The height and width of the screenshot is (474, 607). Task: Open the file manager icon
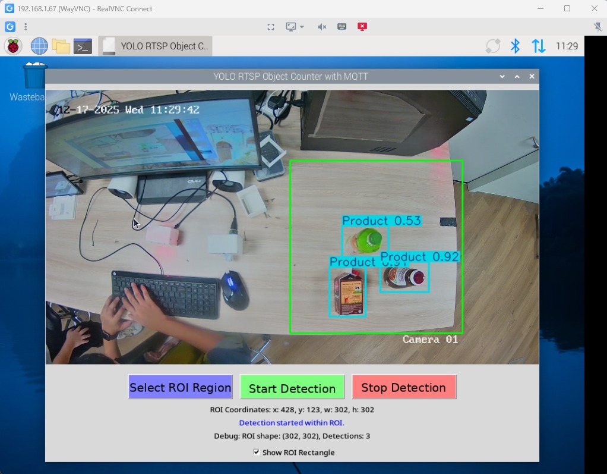(61, 45)
